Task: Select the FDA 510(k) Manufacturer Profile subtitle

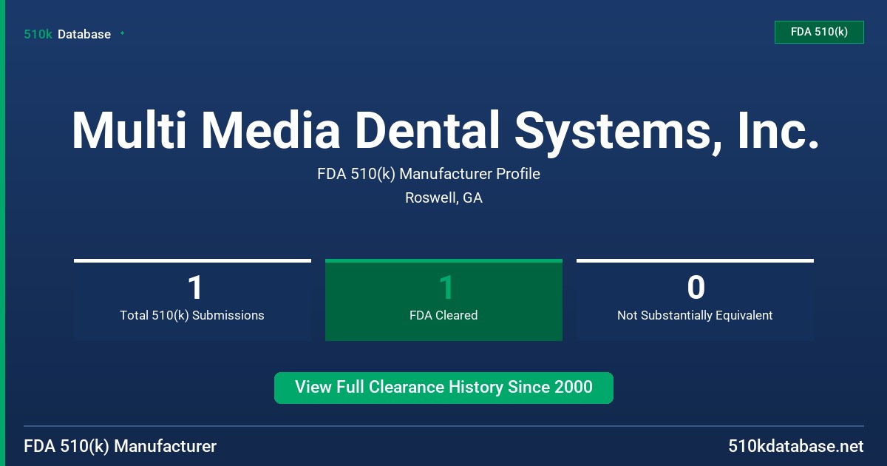Action: click(x=429, y=174)
